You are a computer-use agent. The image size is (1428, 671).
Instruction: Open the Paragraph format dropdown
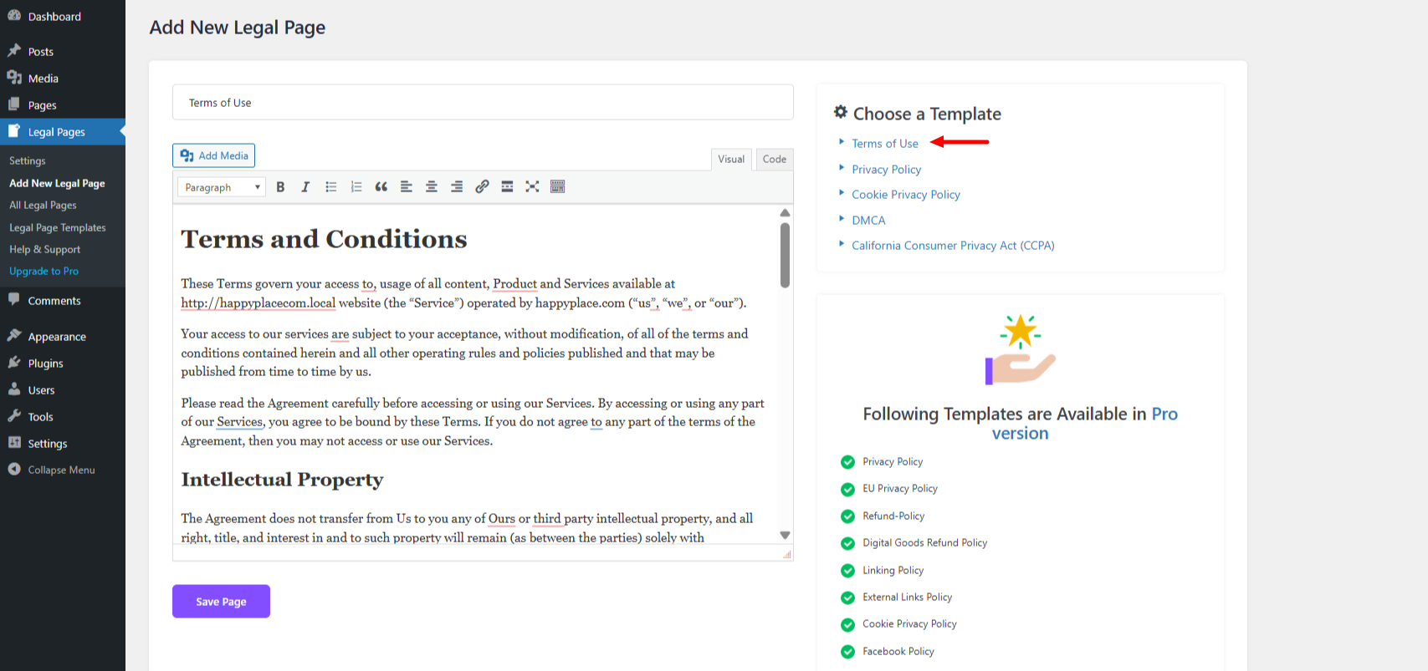pyautogui.click(x=222, y=187)
